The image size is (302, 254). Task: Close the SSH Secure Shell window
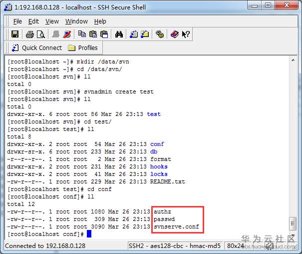(x=287, y=5)
